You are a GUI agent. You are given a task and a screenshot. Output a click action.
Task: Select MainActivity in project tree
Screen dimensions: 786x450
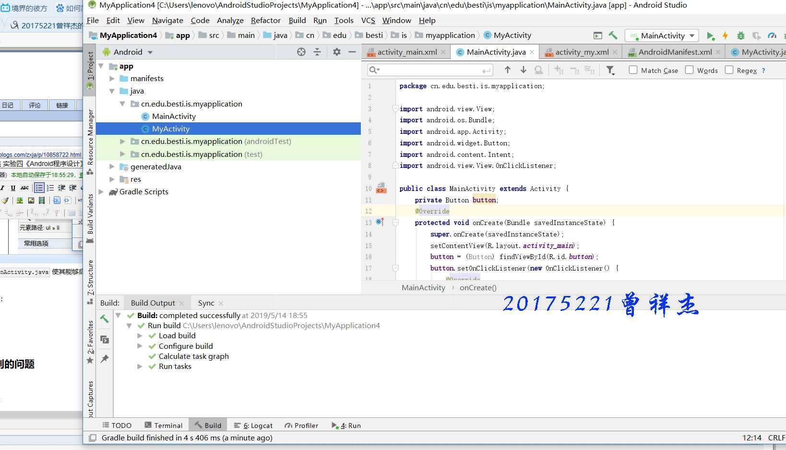(174, 116)
